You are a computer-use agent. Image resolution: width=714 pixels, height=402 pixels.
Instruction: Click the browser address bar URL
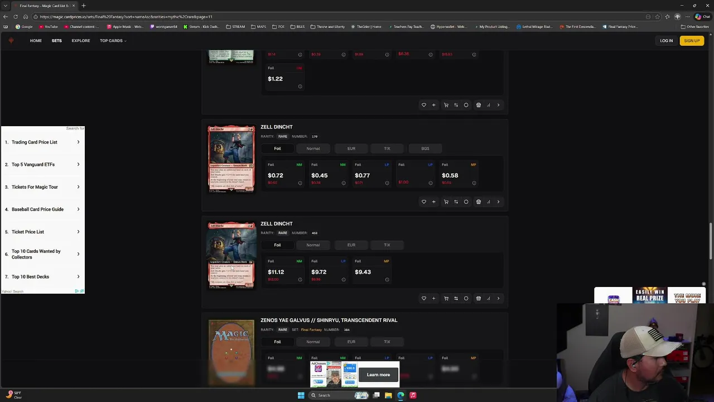tap(126, 17)
